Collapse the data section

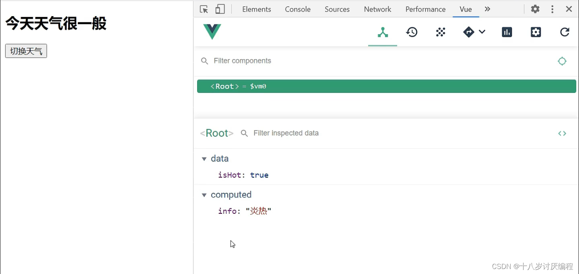click(x=204, y=159)
